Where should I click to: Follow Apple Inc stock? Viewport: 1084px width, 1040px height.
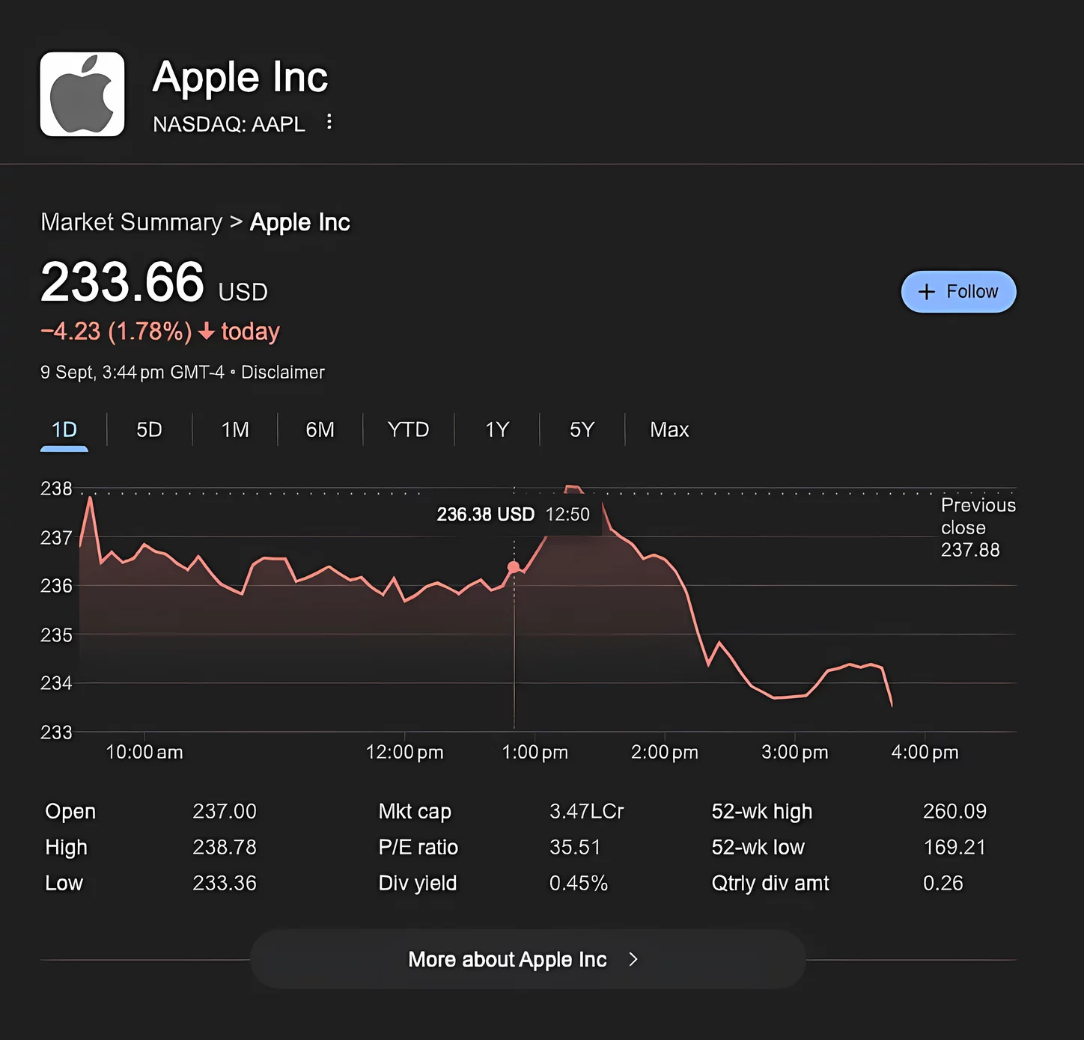click(958, 292)
